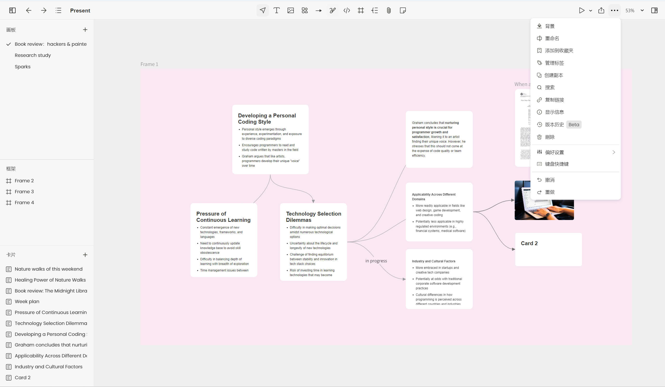665x387 pixels.
Task: Expand 偏好设置 submenu
Action: coord(575,152)
